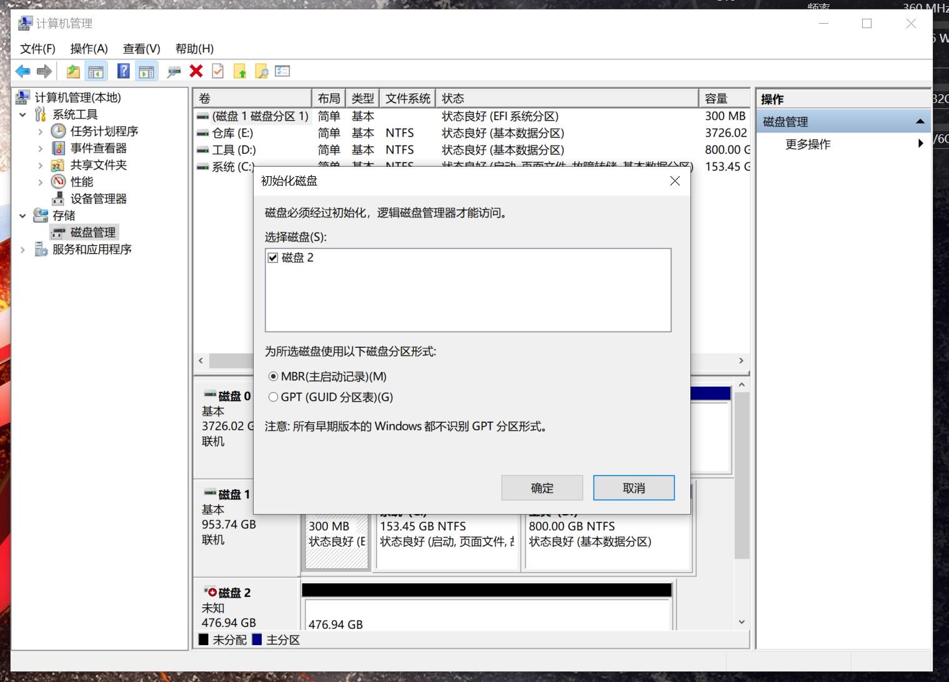Open the 帮助(H) menu
Screen dimensions: 949x682
[x=194, y=49]
